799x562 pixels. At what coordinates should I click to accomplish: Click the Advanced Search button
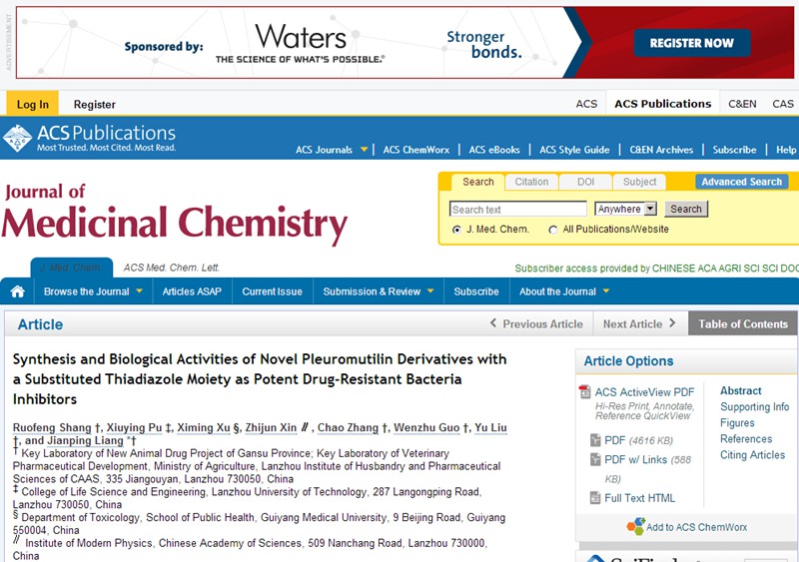pyautogui.click(x=741, y=182)
